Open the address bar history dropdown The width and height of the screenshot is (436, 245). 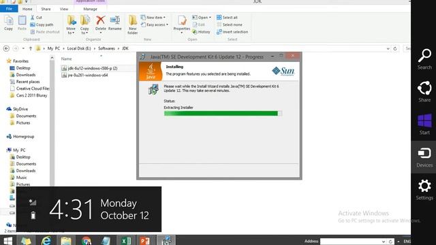point(388,48)
